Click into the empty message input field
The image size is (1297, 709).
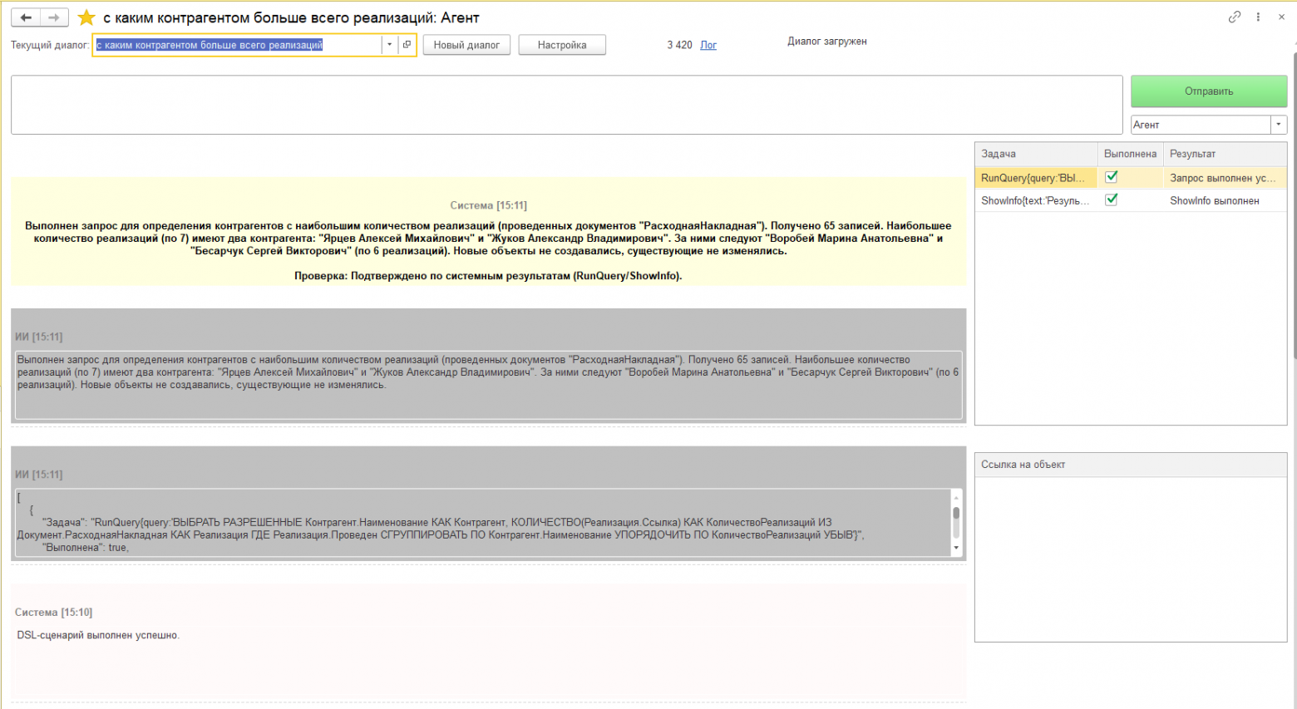(x=565, y=105)
